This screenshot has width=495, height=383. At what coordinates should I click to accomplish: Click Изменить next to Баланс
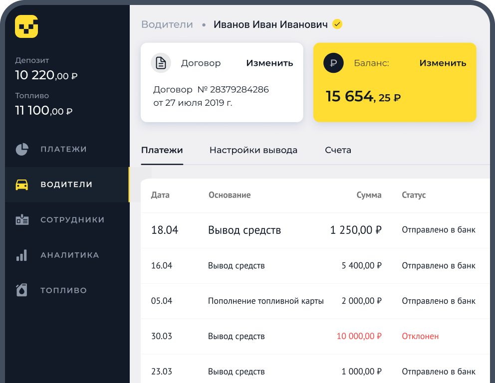pyautogui.click(x=443, y=63)
